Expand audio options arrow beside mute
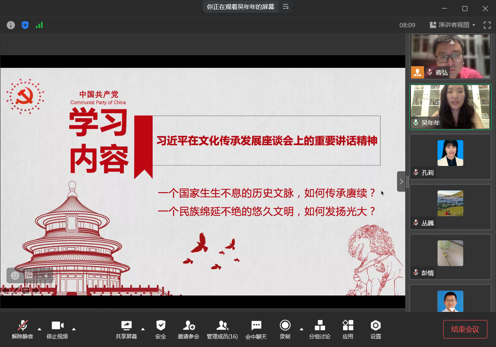 (x=40, y=329)
